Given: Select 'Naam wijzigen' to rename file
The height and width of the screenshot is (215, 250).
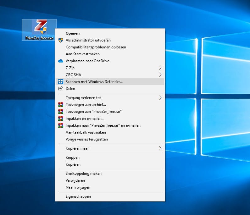Looking at the screenshot, I should tap(78, 187).
